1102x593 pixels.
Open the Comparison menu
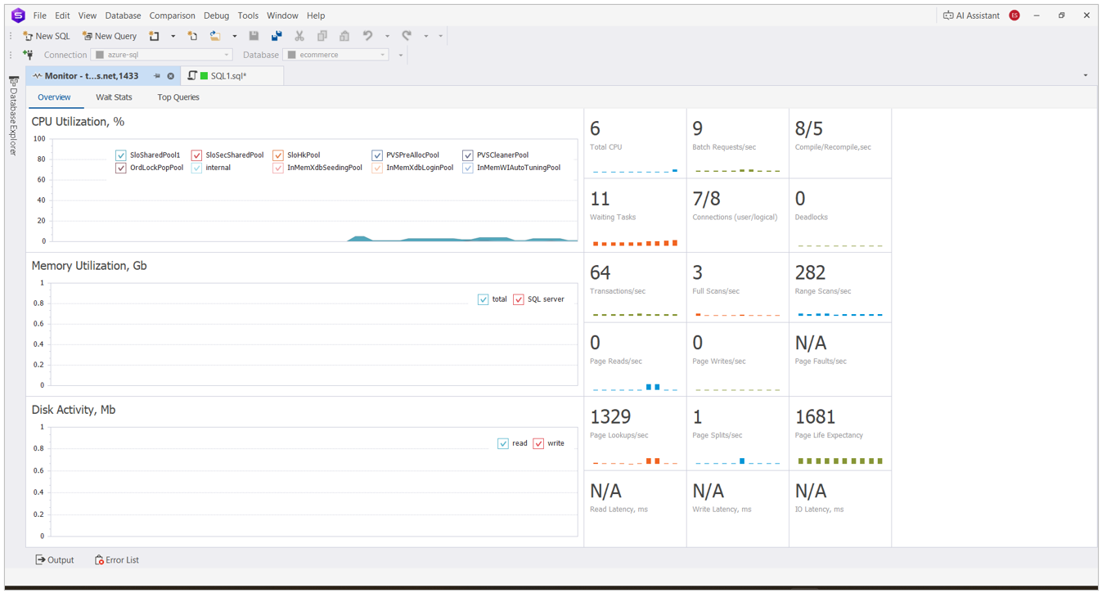[172, 16]
